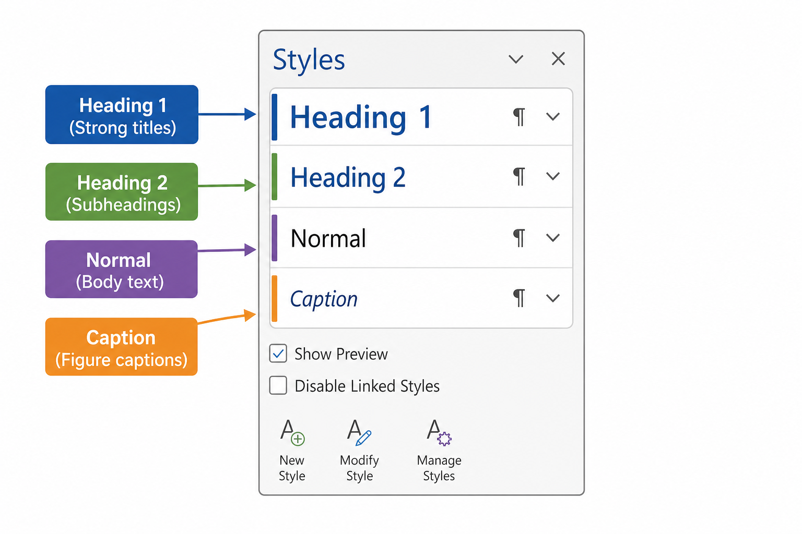Click the paragraph mark beside Heading 1
The width and height of the screenshot is (802, 534).
pos(519,117)
